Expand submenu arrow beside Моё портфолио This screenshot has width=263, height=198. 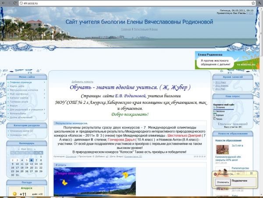44,94
